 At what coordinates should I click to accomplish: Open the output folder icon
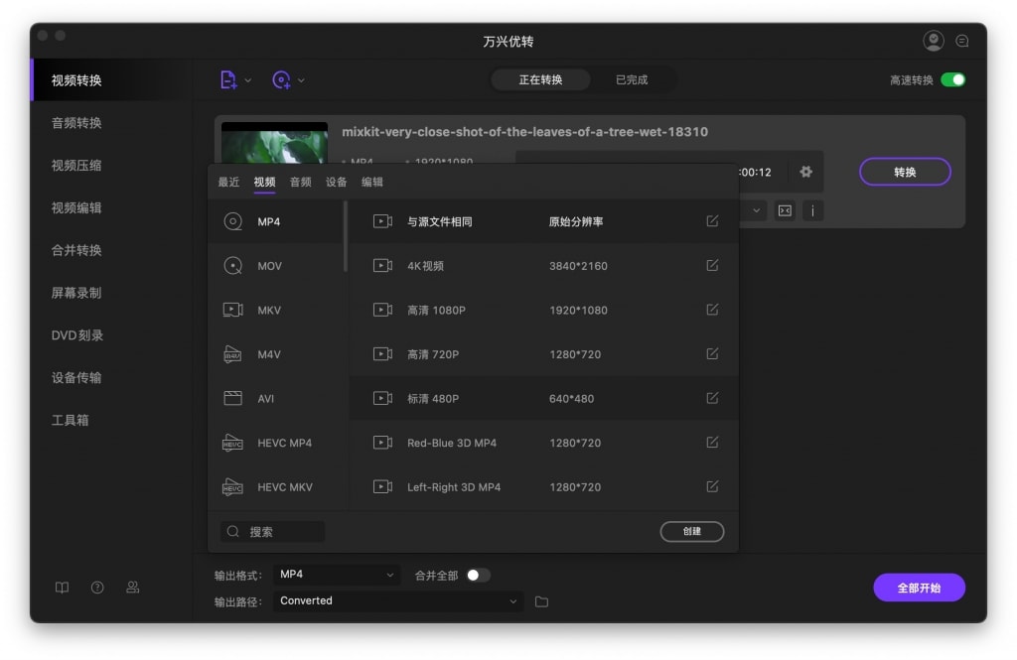541,601
